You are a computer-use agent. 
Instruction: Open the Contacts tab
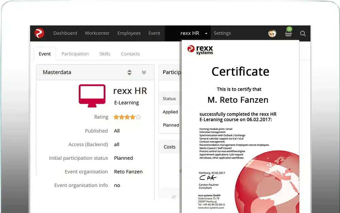[x=130, y=54]
